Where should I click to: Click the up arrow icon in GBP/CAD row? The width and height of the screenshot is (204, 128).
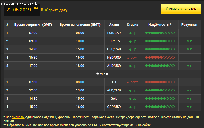(x=130, y=50)
